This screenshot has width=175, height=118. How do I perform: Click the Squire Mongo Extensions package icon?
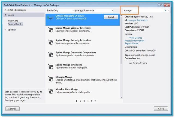(x=51, y=67)
